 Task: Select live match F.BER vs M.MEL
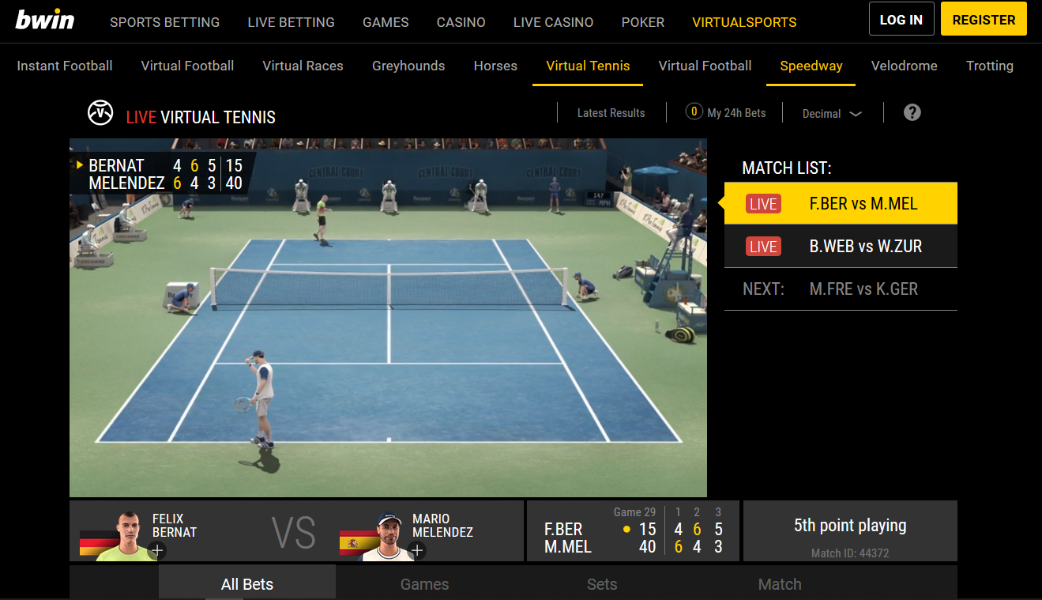pyautogui.click(x=841, y=204)
